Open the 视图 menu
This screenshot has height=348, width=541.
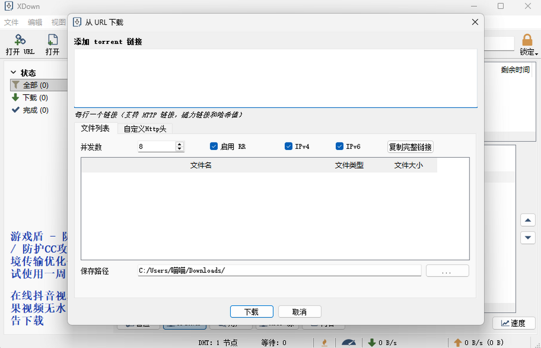(58, 22)
